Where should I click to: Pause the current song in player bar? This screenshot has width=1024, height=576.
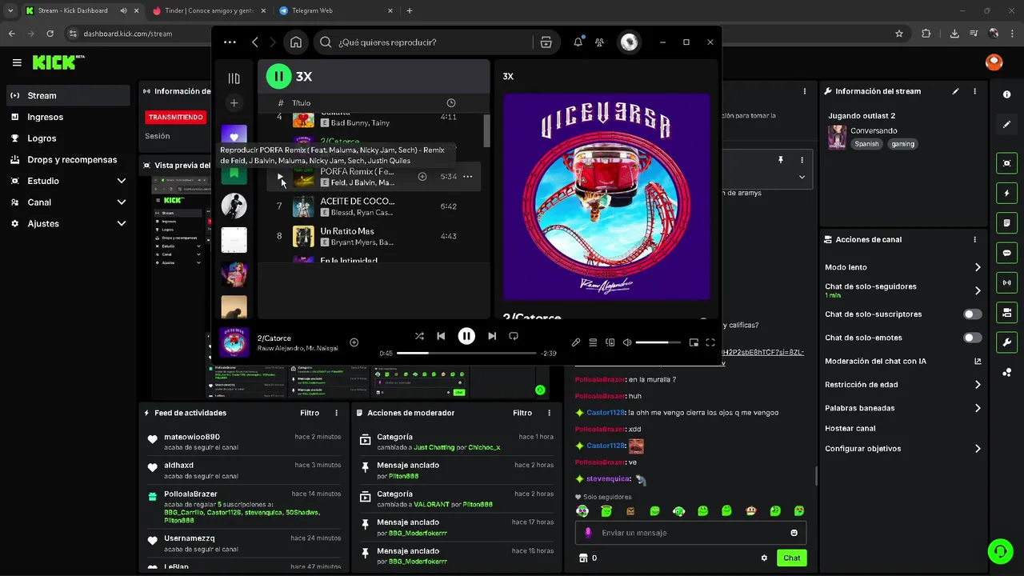466,336
